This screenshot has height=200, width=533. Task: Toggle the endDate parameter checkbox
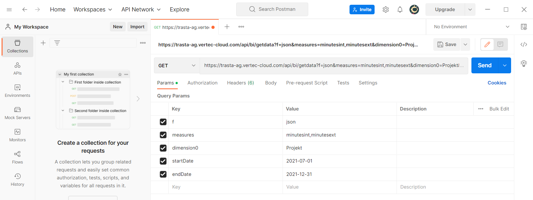click(163, 174)
